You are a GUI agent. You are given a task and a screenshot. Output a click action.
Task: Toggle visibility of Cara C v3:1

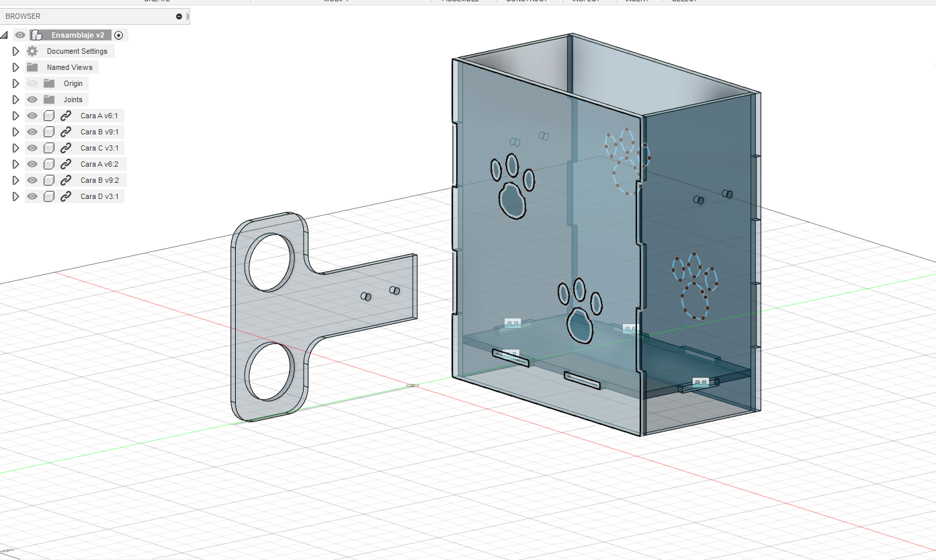pos(32,148)
